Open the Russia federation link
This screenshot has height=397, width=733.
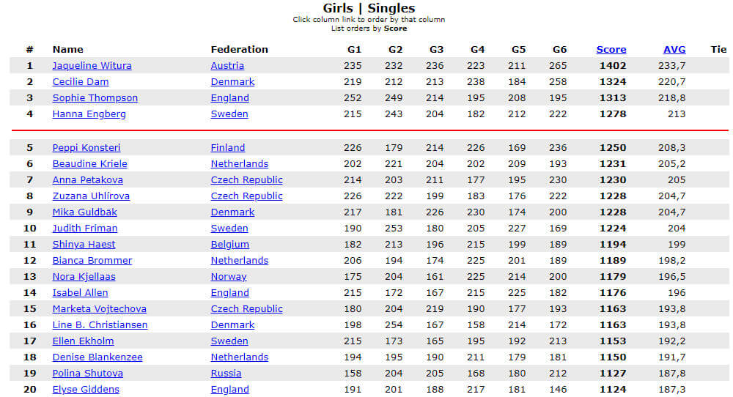click(x=226, y=373)
